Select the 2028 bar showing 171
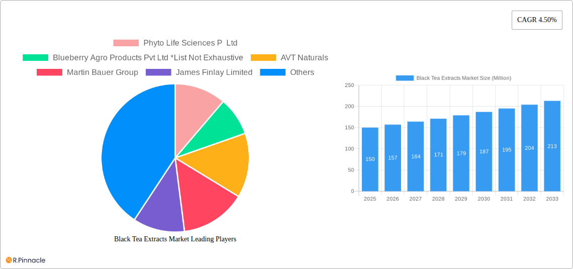 pos(438,155)
